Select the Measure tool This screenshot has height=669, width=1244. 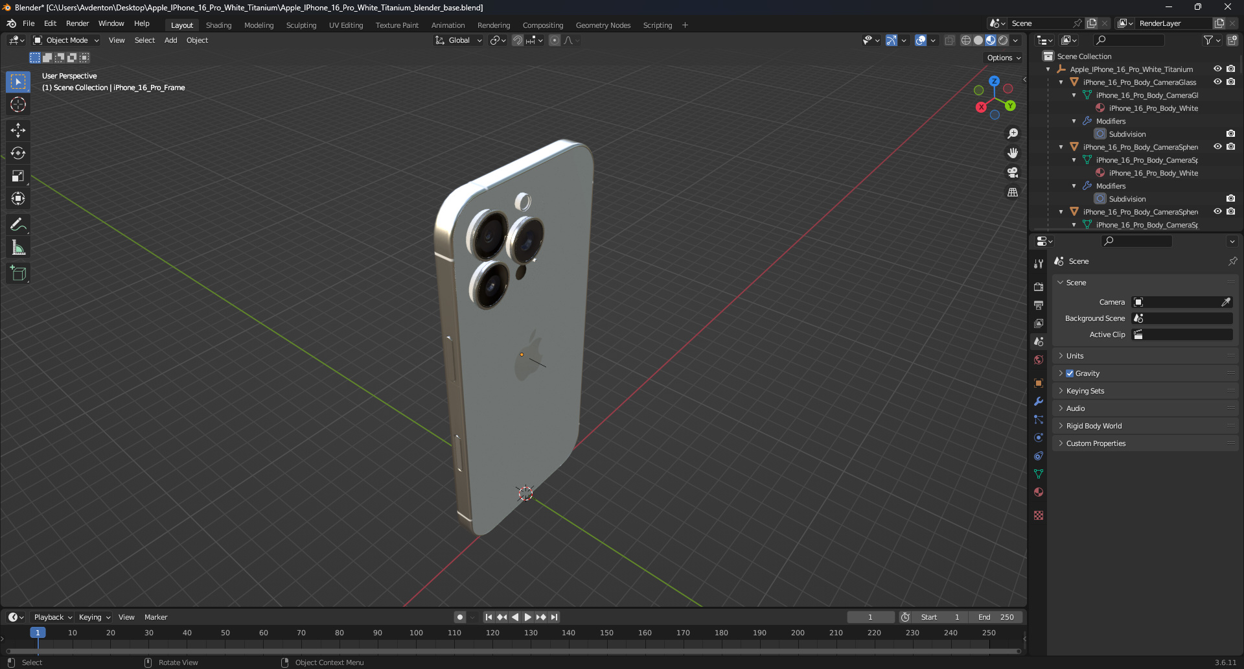click(18, 247)
